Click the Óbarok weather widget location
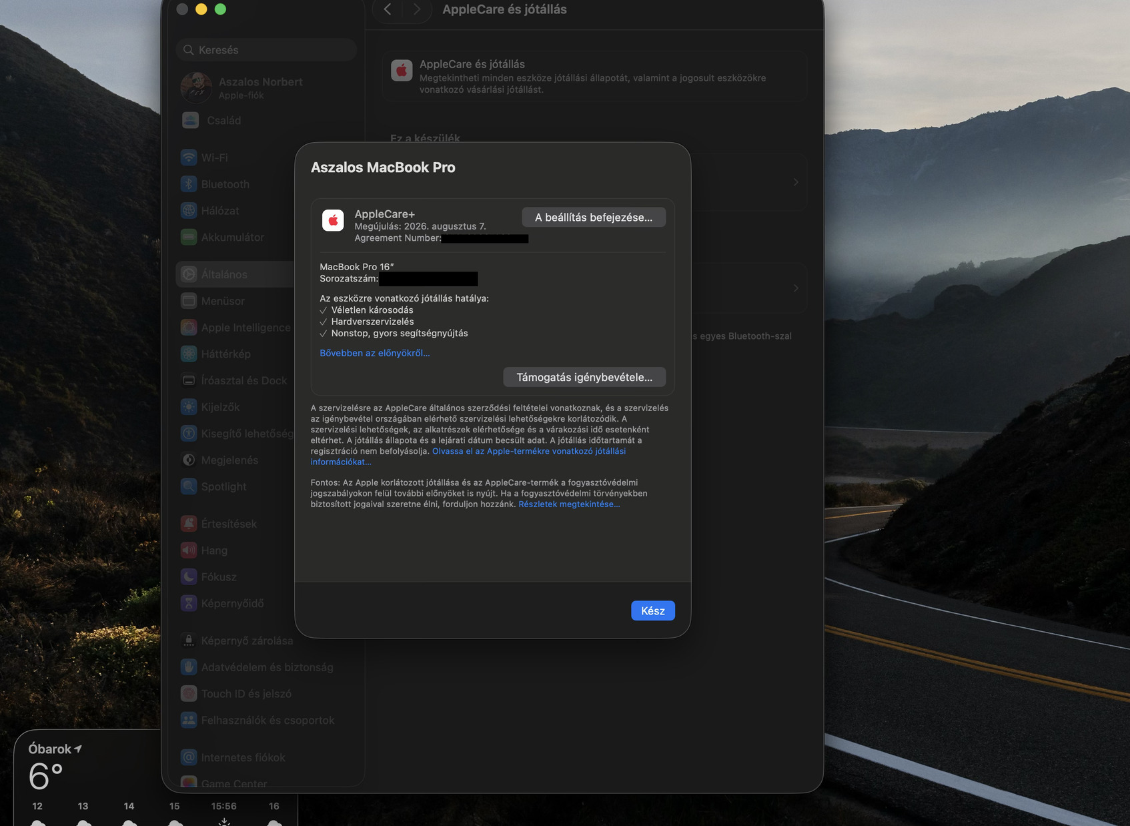This screenshot has height=826, width=1130. [x=55, y=749]
